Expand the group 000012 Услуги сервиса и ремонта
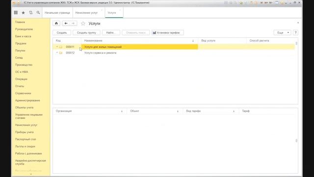The width and height of the screenshot is (314, 177). point(57,53)
